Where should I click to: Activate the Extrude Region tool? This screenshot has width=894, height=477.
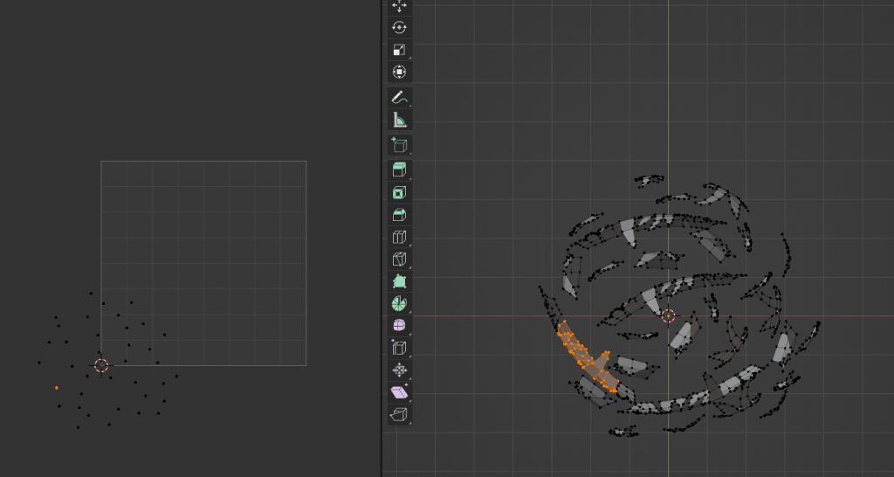(x=399, y=169)
